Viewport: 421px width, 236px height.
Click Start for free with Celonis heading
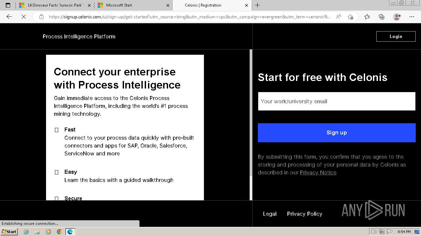click(323, 77)
